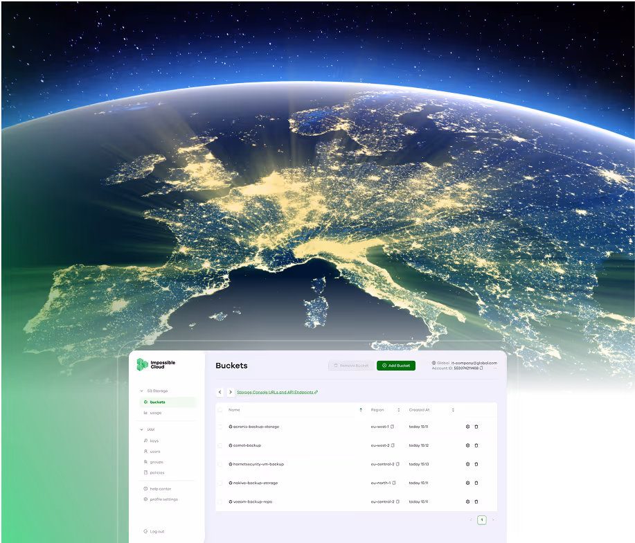Viewport: 635px width, 543px height.
Task: Copy eu-north-1 region of nakivo-backup-storage
Action: (x=394, y=483)
